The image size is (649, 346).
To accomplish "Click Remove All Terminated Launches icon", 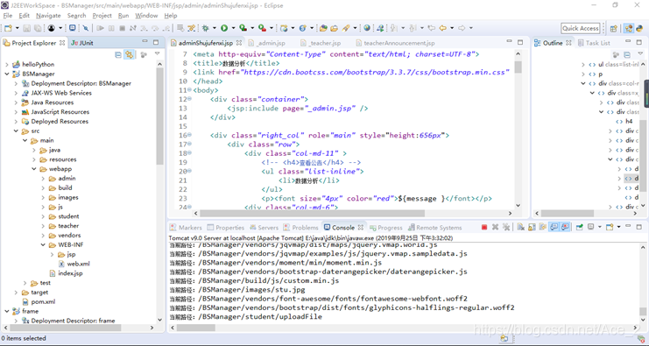I will (506, 227).
